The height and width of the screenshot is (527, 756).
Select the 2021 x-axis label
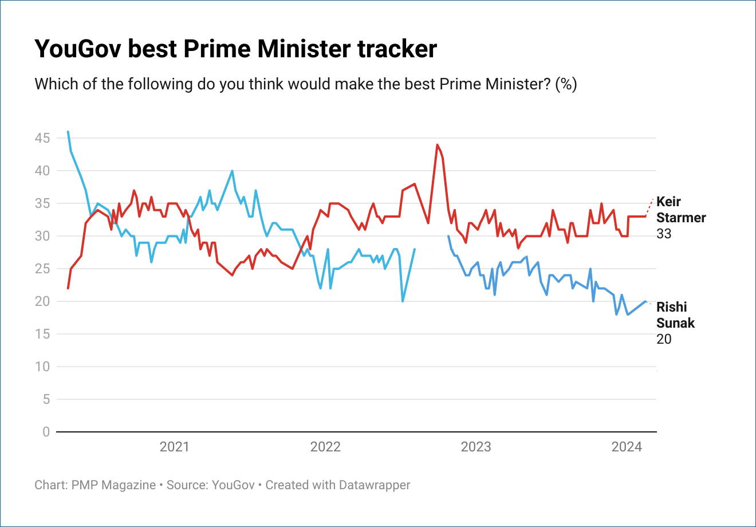coord(174,447)
